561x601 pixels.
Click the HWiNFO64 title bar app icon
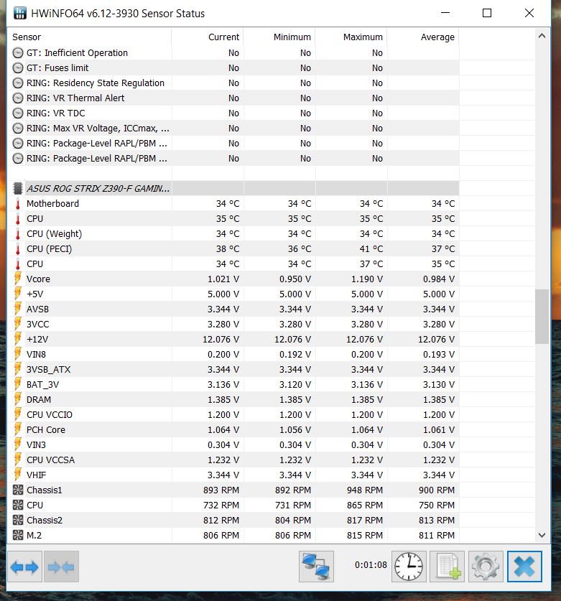pyautogui.click(x=19, y=13)
